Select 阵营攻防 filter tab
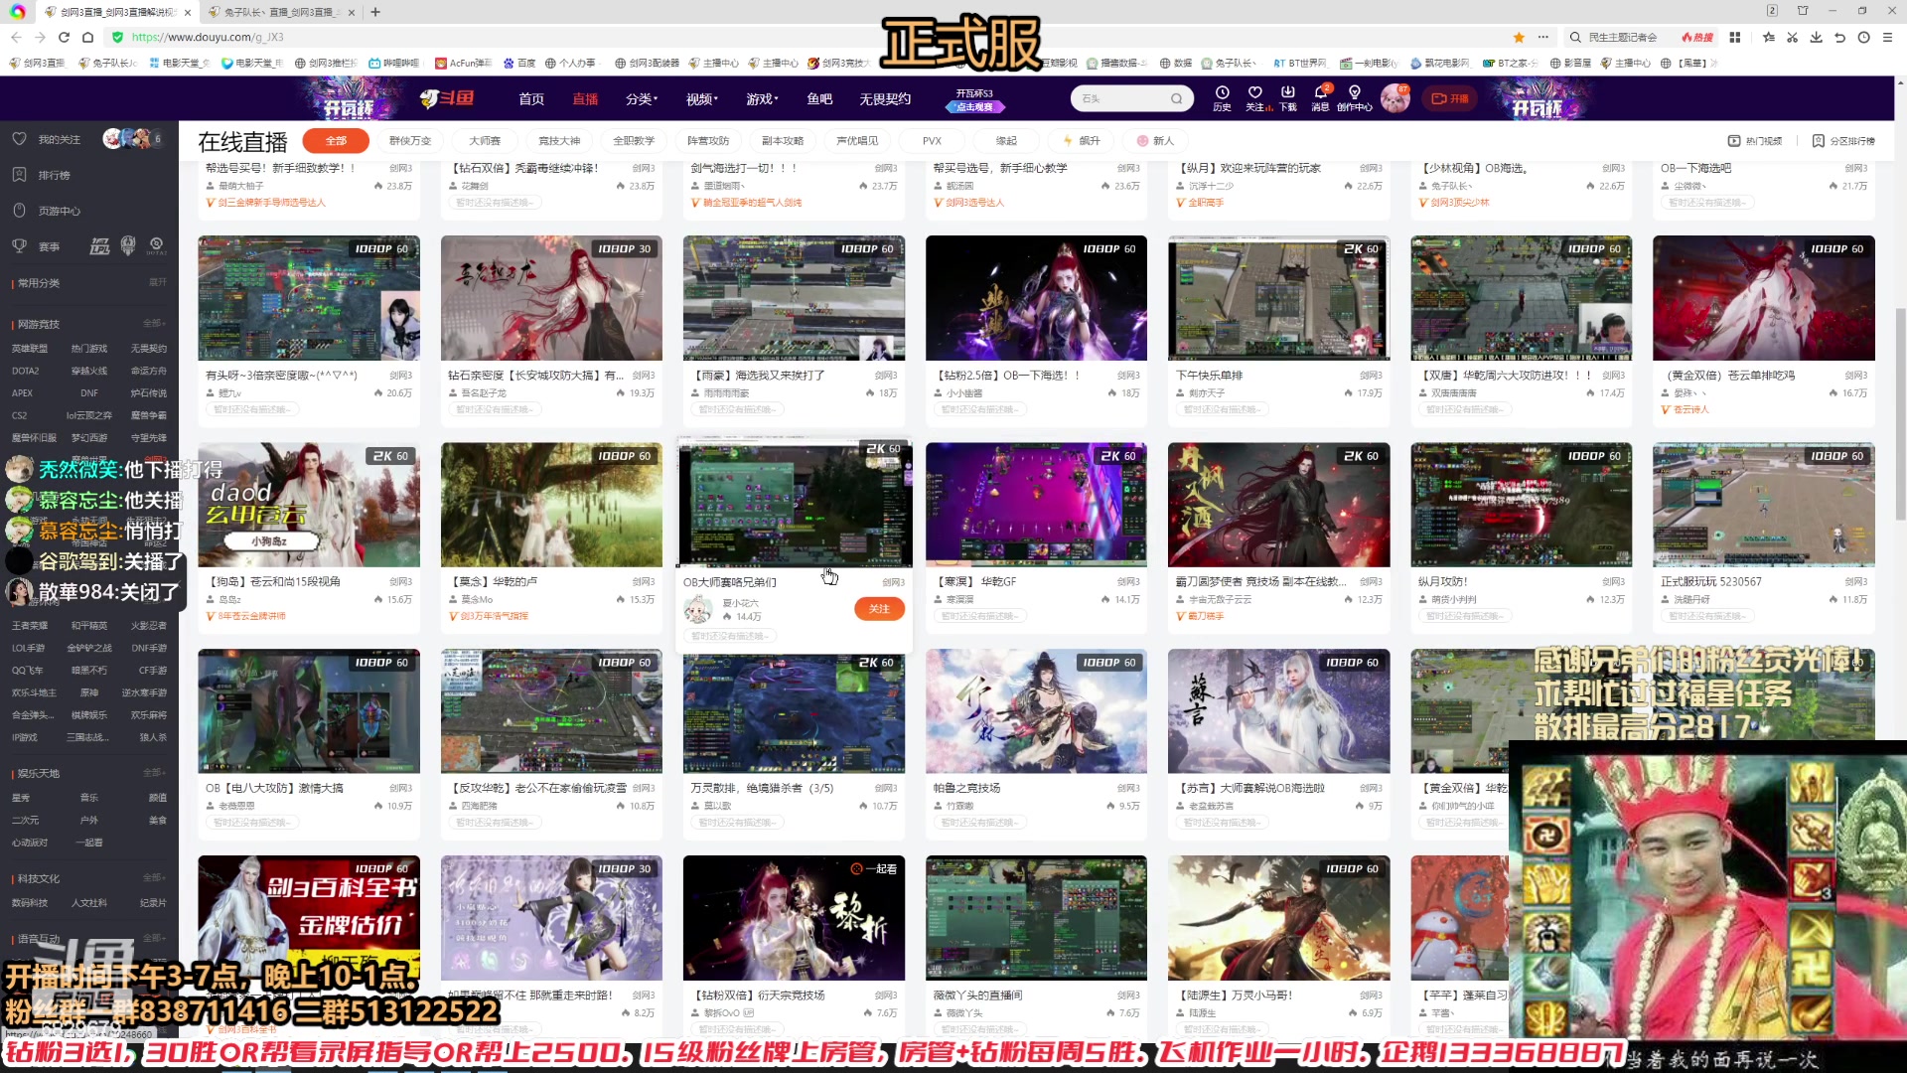 (x=708, y=141)
